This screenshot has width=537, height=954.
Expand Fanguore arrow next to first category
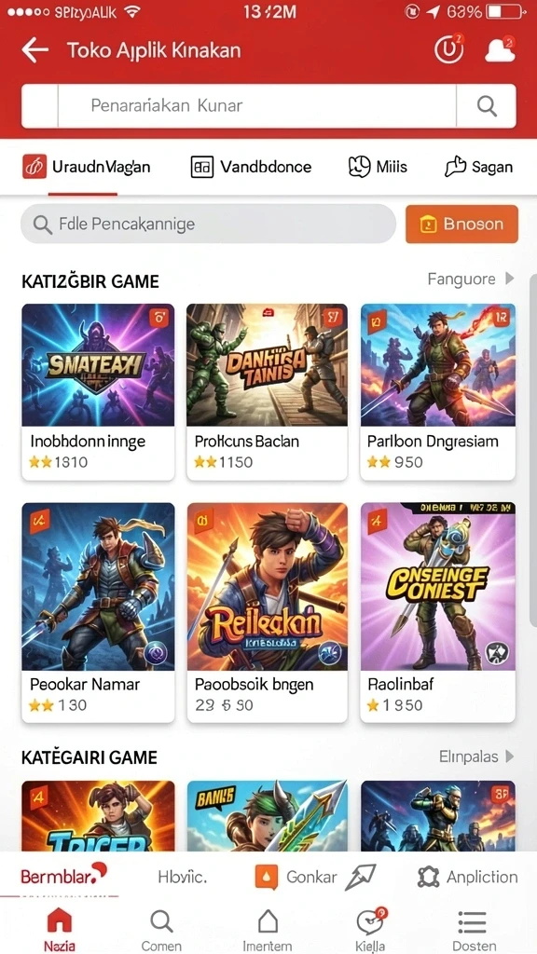pos(510,279)
